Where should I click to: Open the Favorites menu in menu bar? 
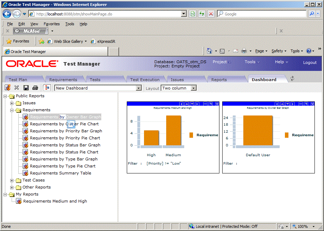tap(52, 24)
